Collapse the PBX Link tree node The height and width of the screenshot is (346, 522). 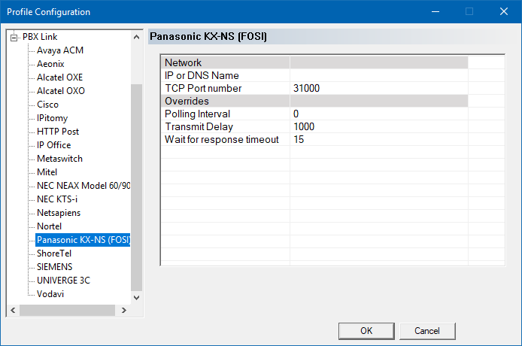pos(14,38)
